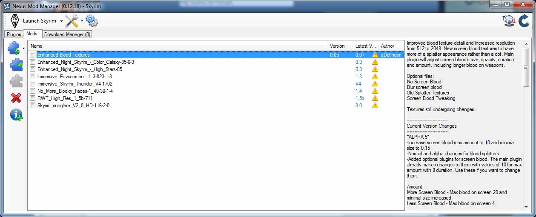This screenshot has height=217, width=536.
Task: Click the dDefinder author cell
Action: point(391,55)
